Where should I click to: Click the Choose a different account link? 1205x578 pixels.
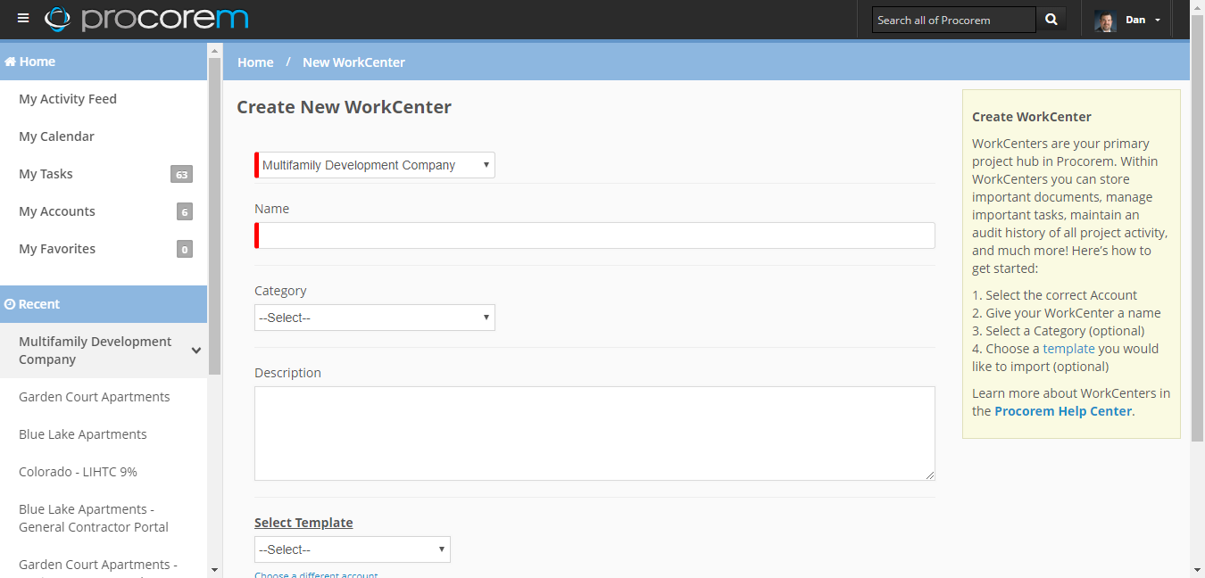click(x=316, y=574)
